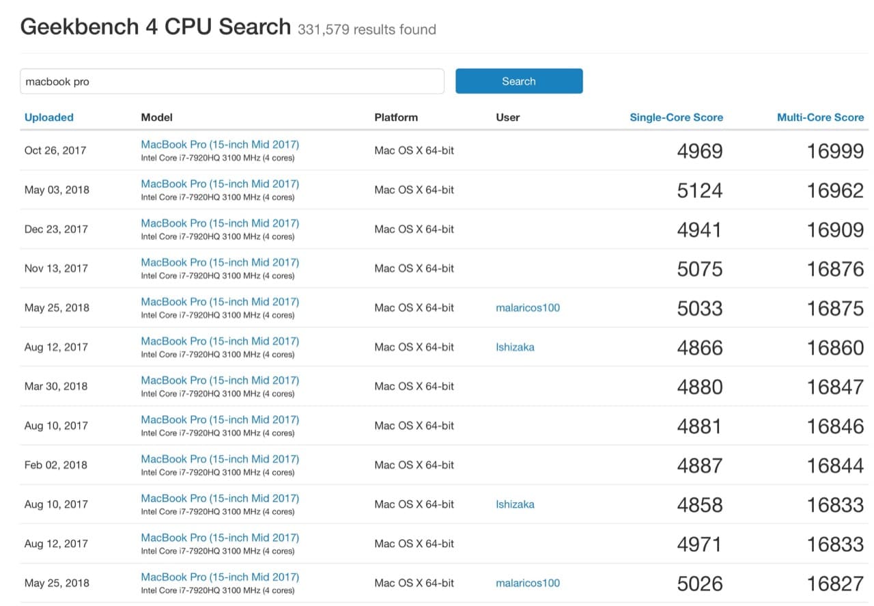The image size is (874, 606).
Task: View Ishizaka's profile in the Aug 12, 2017 row
Action: tap(515, 346)
